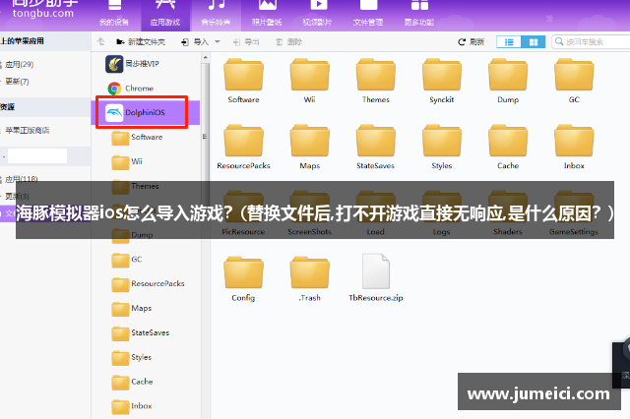Select Inbox folder in the tree list
The image size is (630, 419).
132,406
